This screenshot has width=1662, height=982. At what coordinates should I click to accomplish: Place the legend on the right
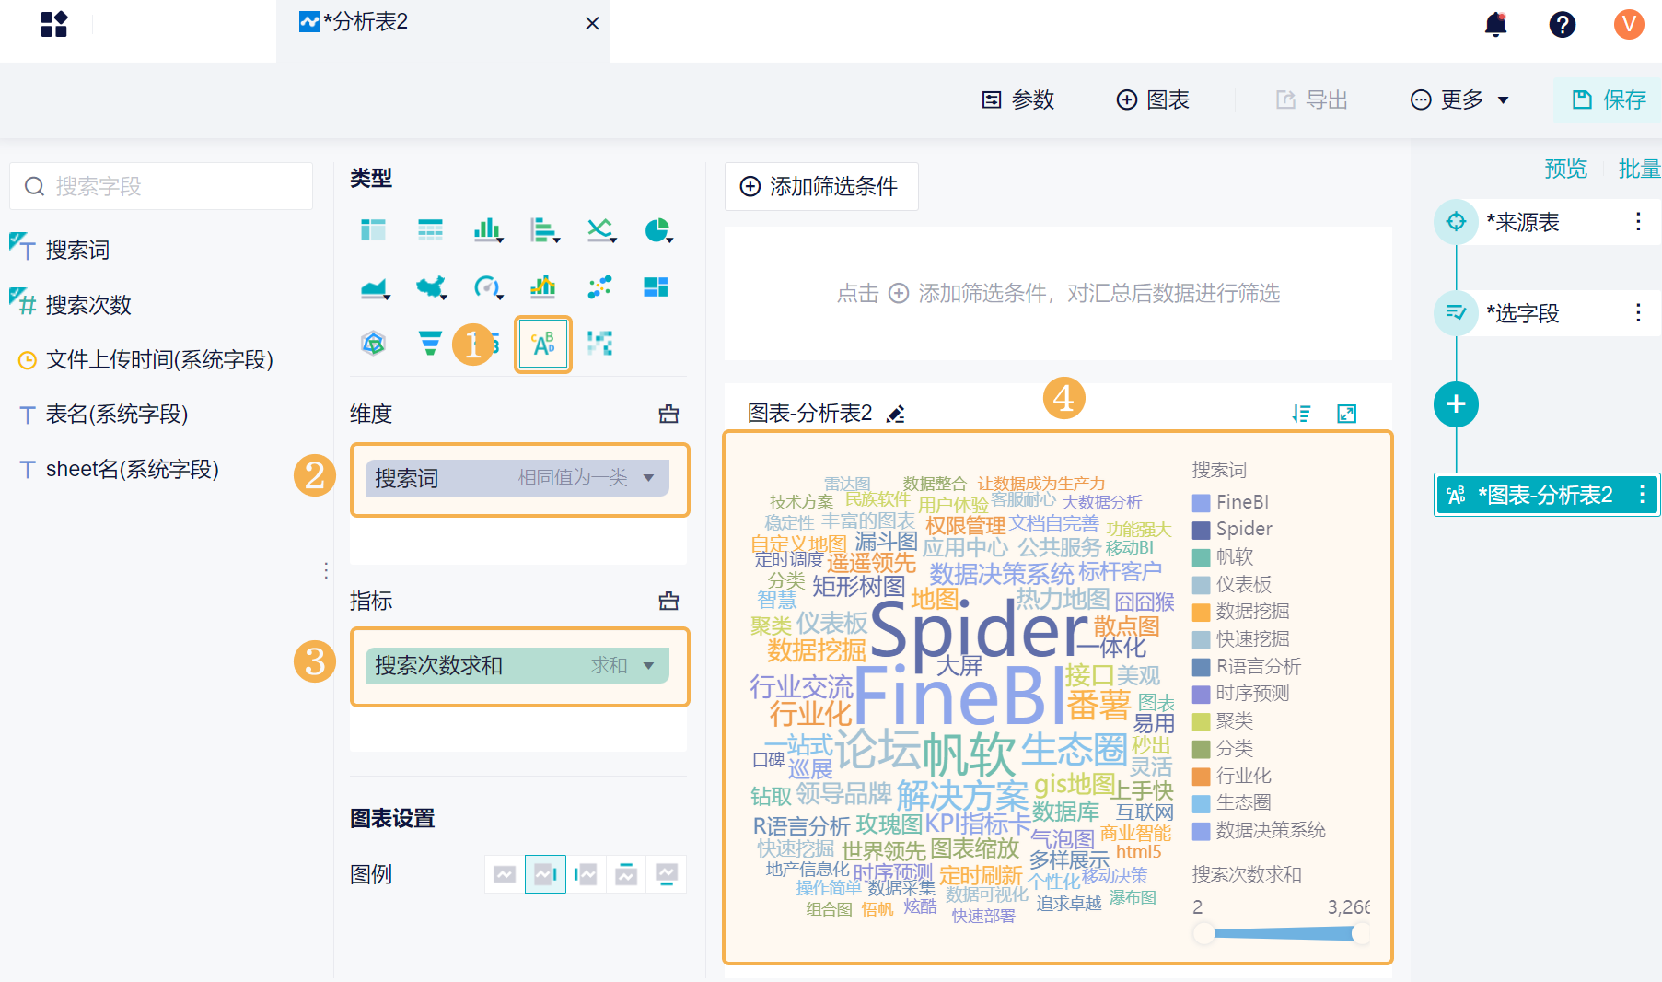point(545,874)
